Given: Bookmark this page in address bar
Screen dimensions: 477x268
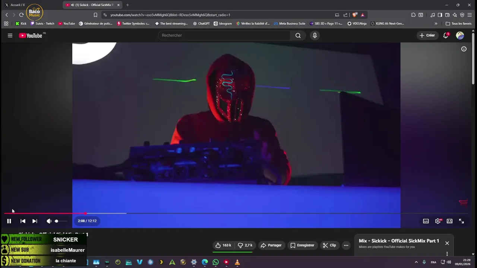Looking at the screenshot, I should (95, 15).
